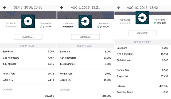Go back from the Sep 5 receipt
Screen dimensions: 171x99
tap(5, 7)
